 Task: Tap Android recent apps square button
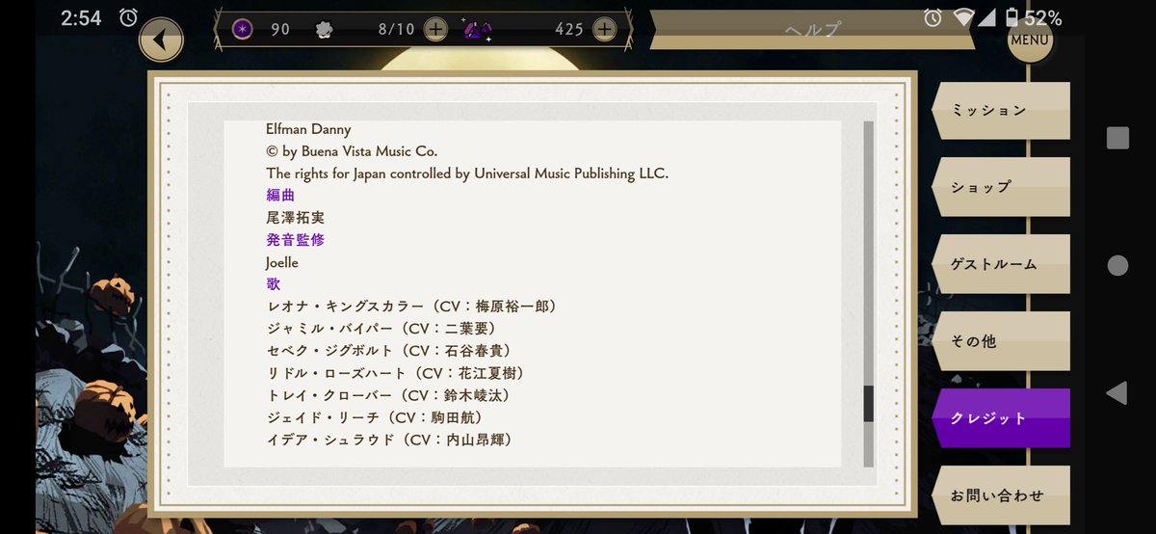coord(1117,138)
